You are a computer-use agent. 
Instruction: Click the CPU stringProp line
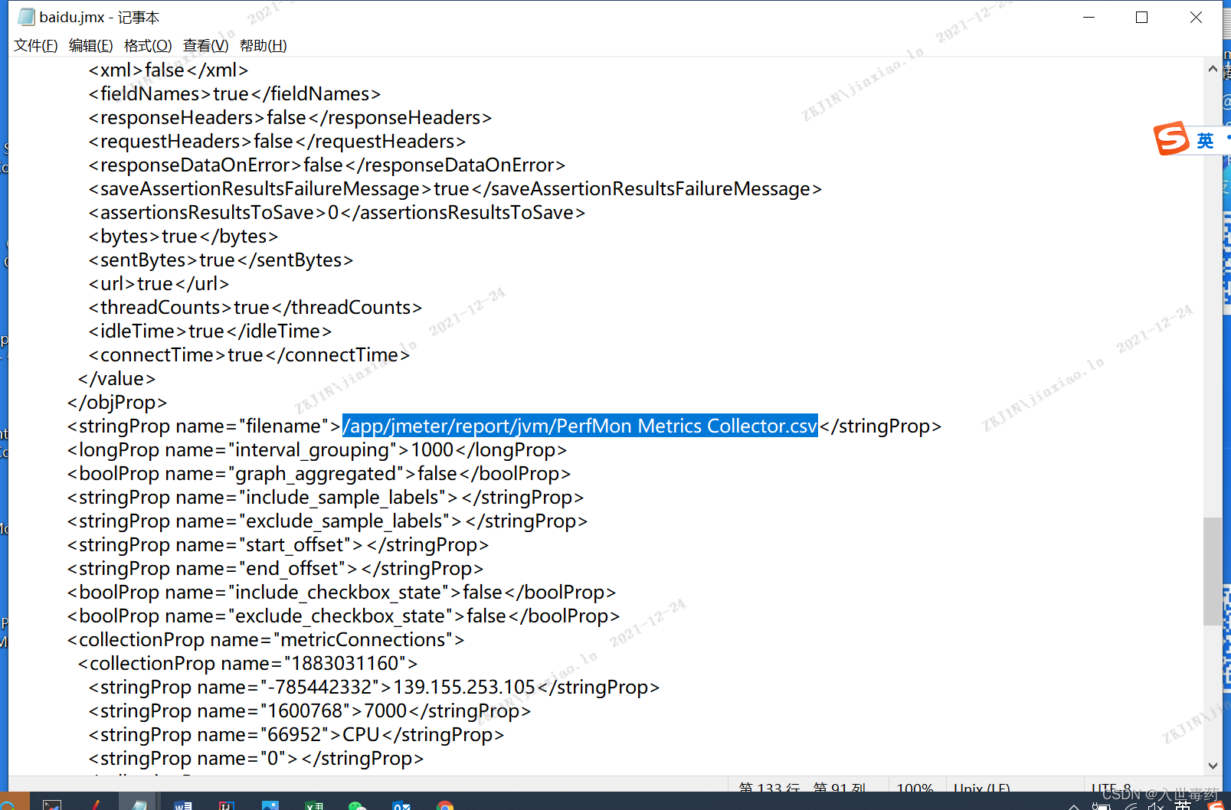point(296,735)
